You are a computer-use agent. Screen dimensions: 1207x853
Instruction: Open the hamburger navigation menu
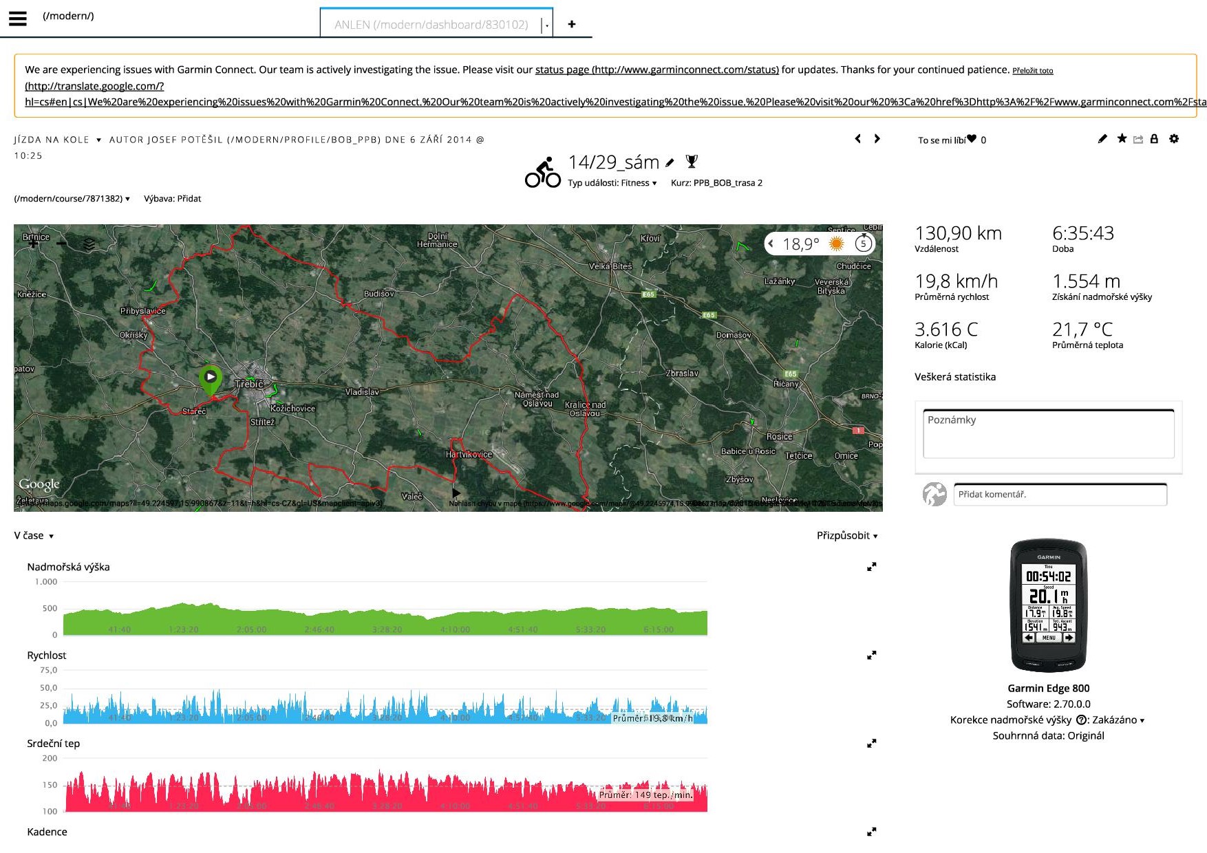[x=18, y=19]
